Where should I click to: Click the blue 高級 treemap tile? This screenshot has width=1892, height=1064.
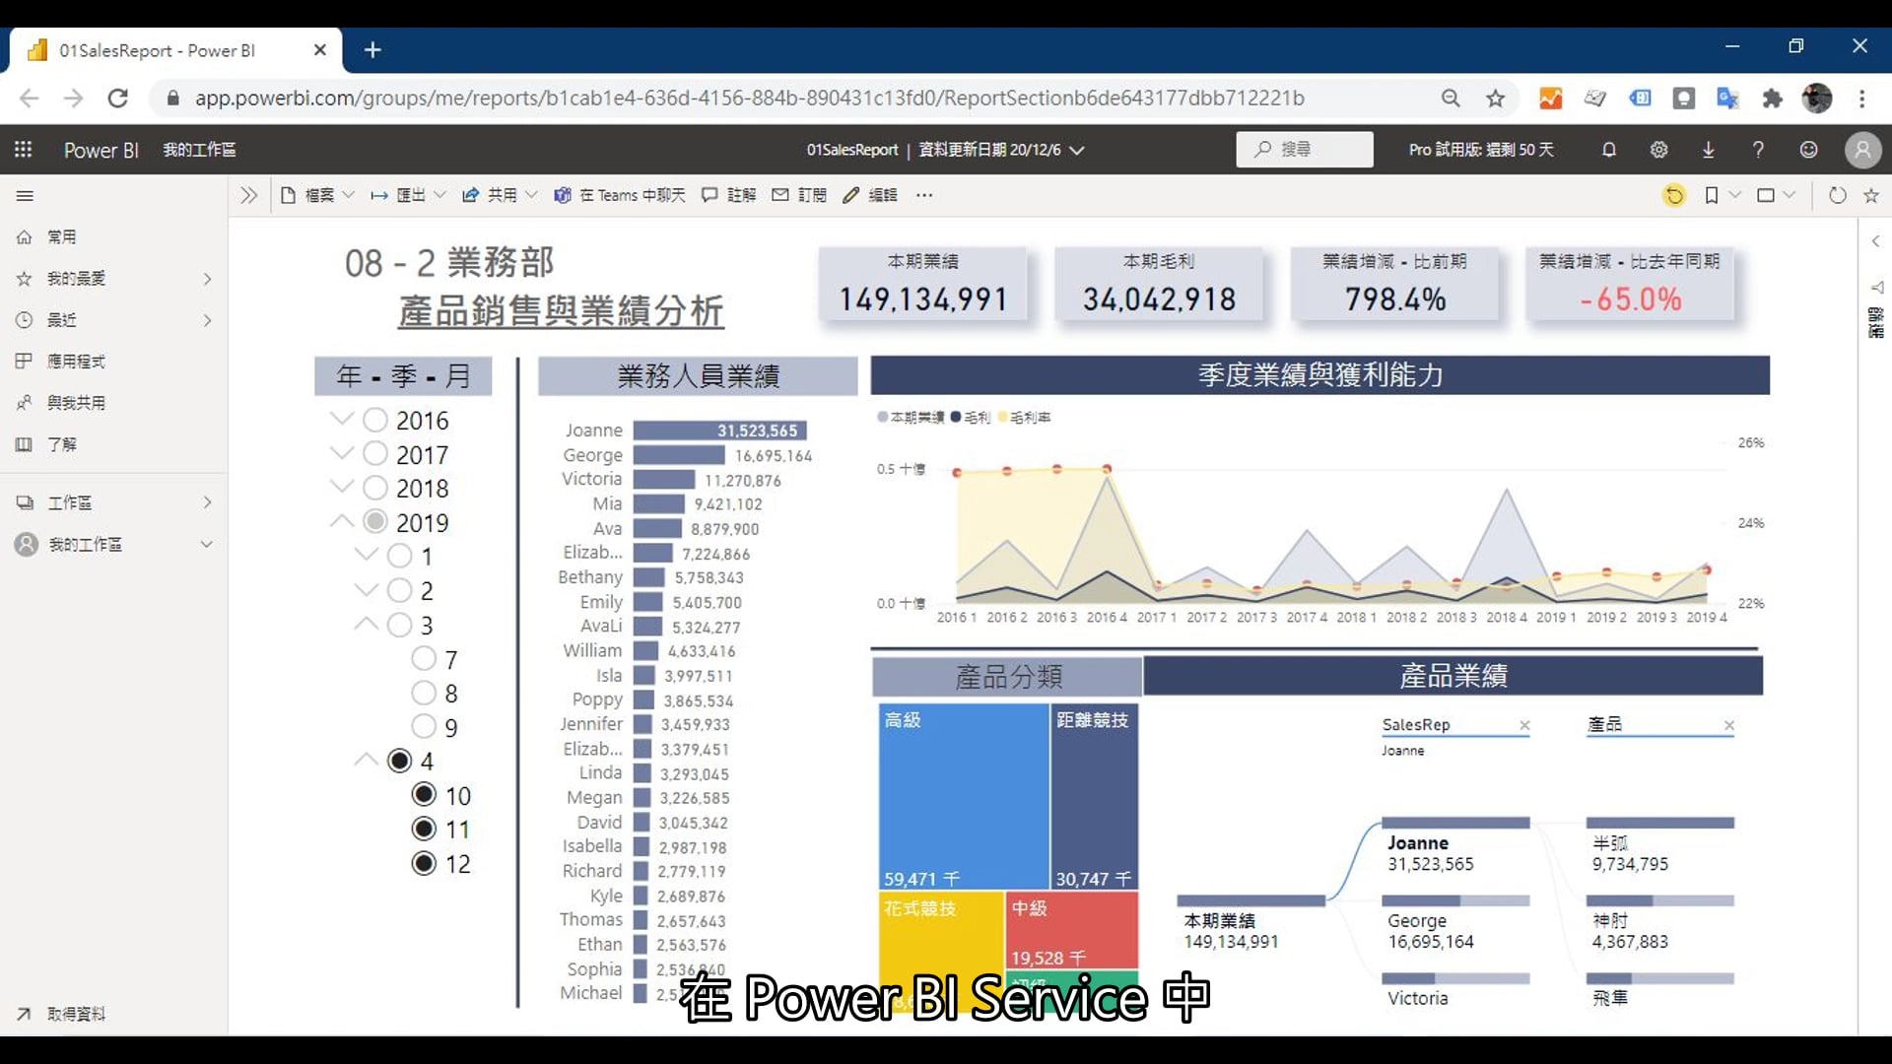click(963, 796)
